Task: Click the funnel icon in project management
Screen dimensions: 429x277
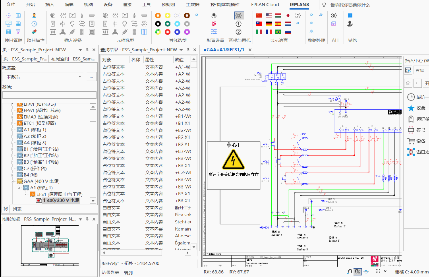Action: tap(18, 32)
